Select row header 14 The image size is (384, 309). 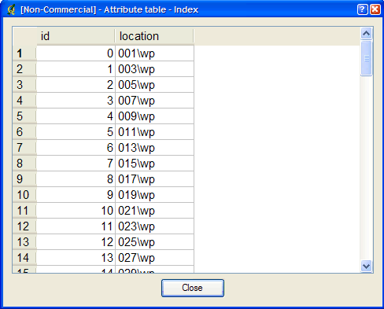24,258
